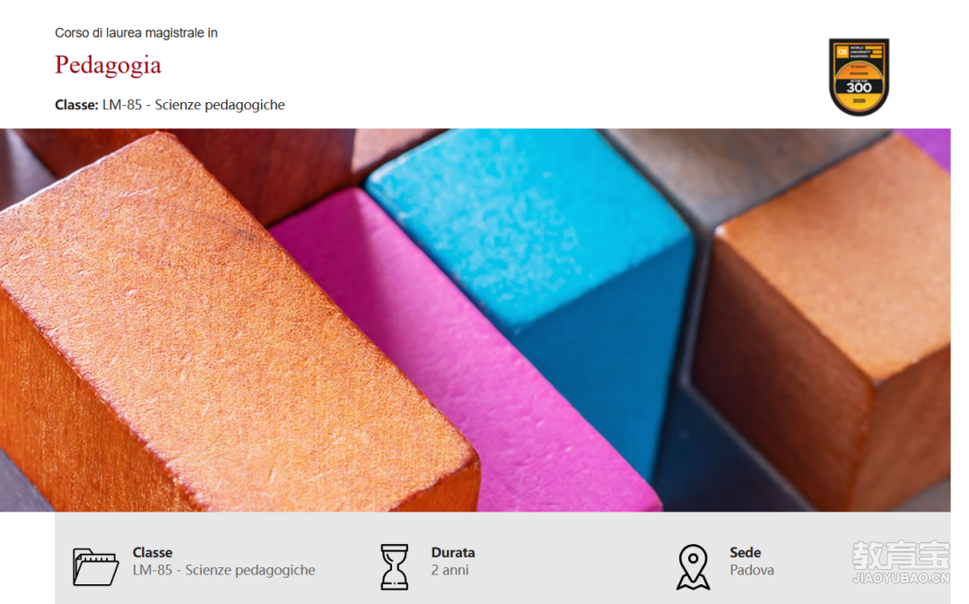Image resolution: width=969 pixels, height=604 pixels.
Task: Click the Padova location value
Action: [x=752, y=570]
